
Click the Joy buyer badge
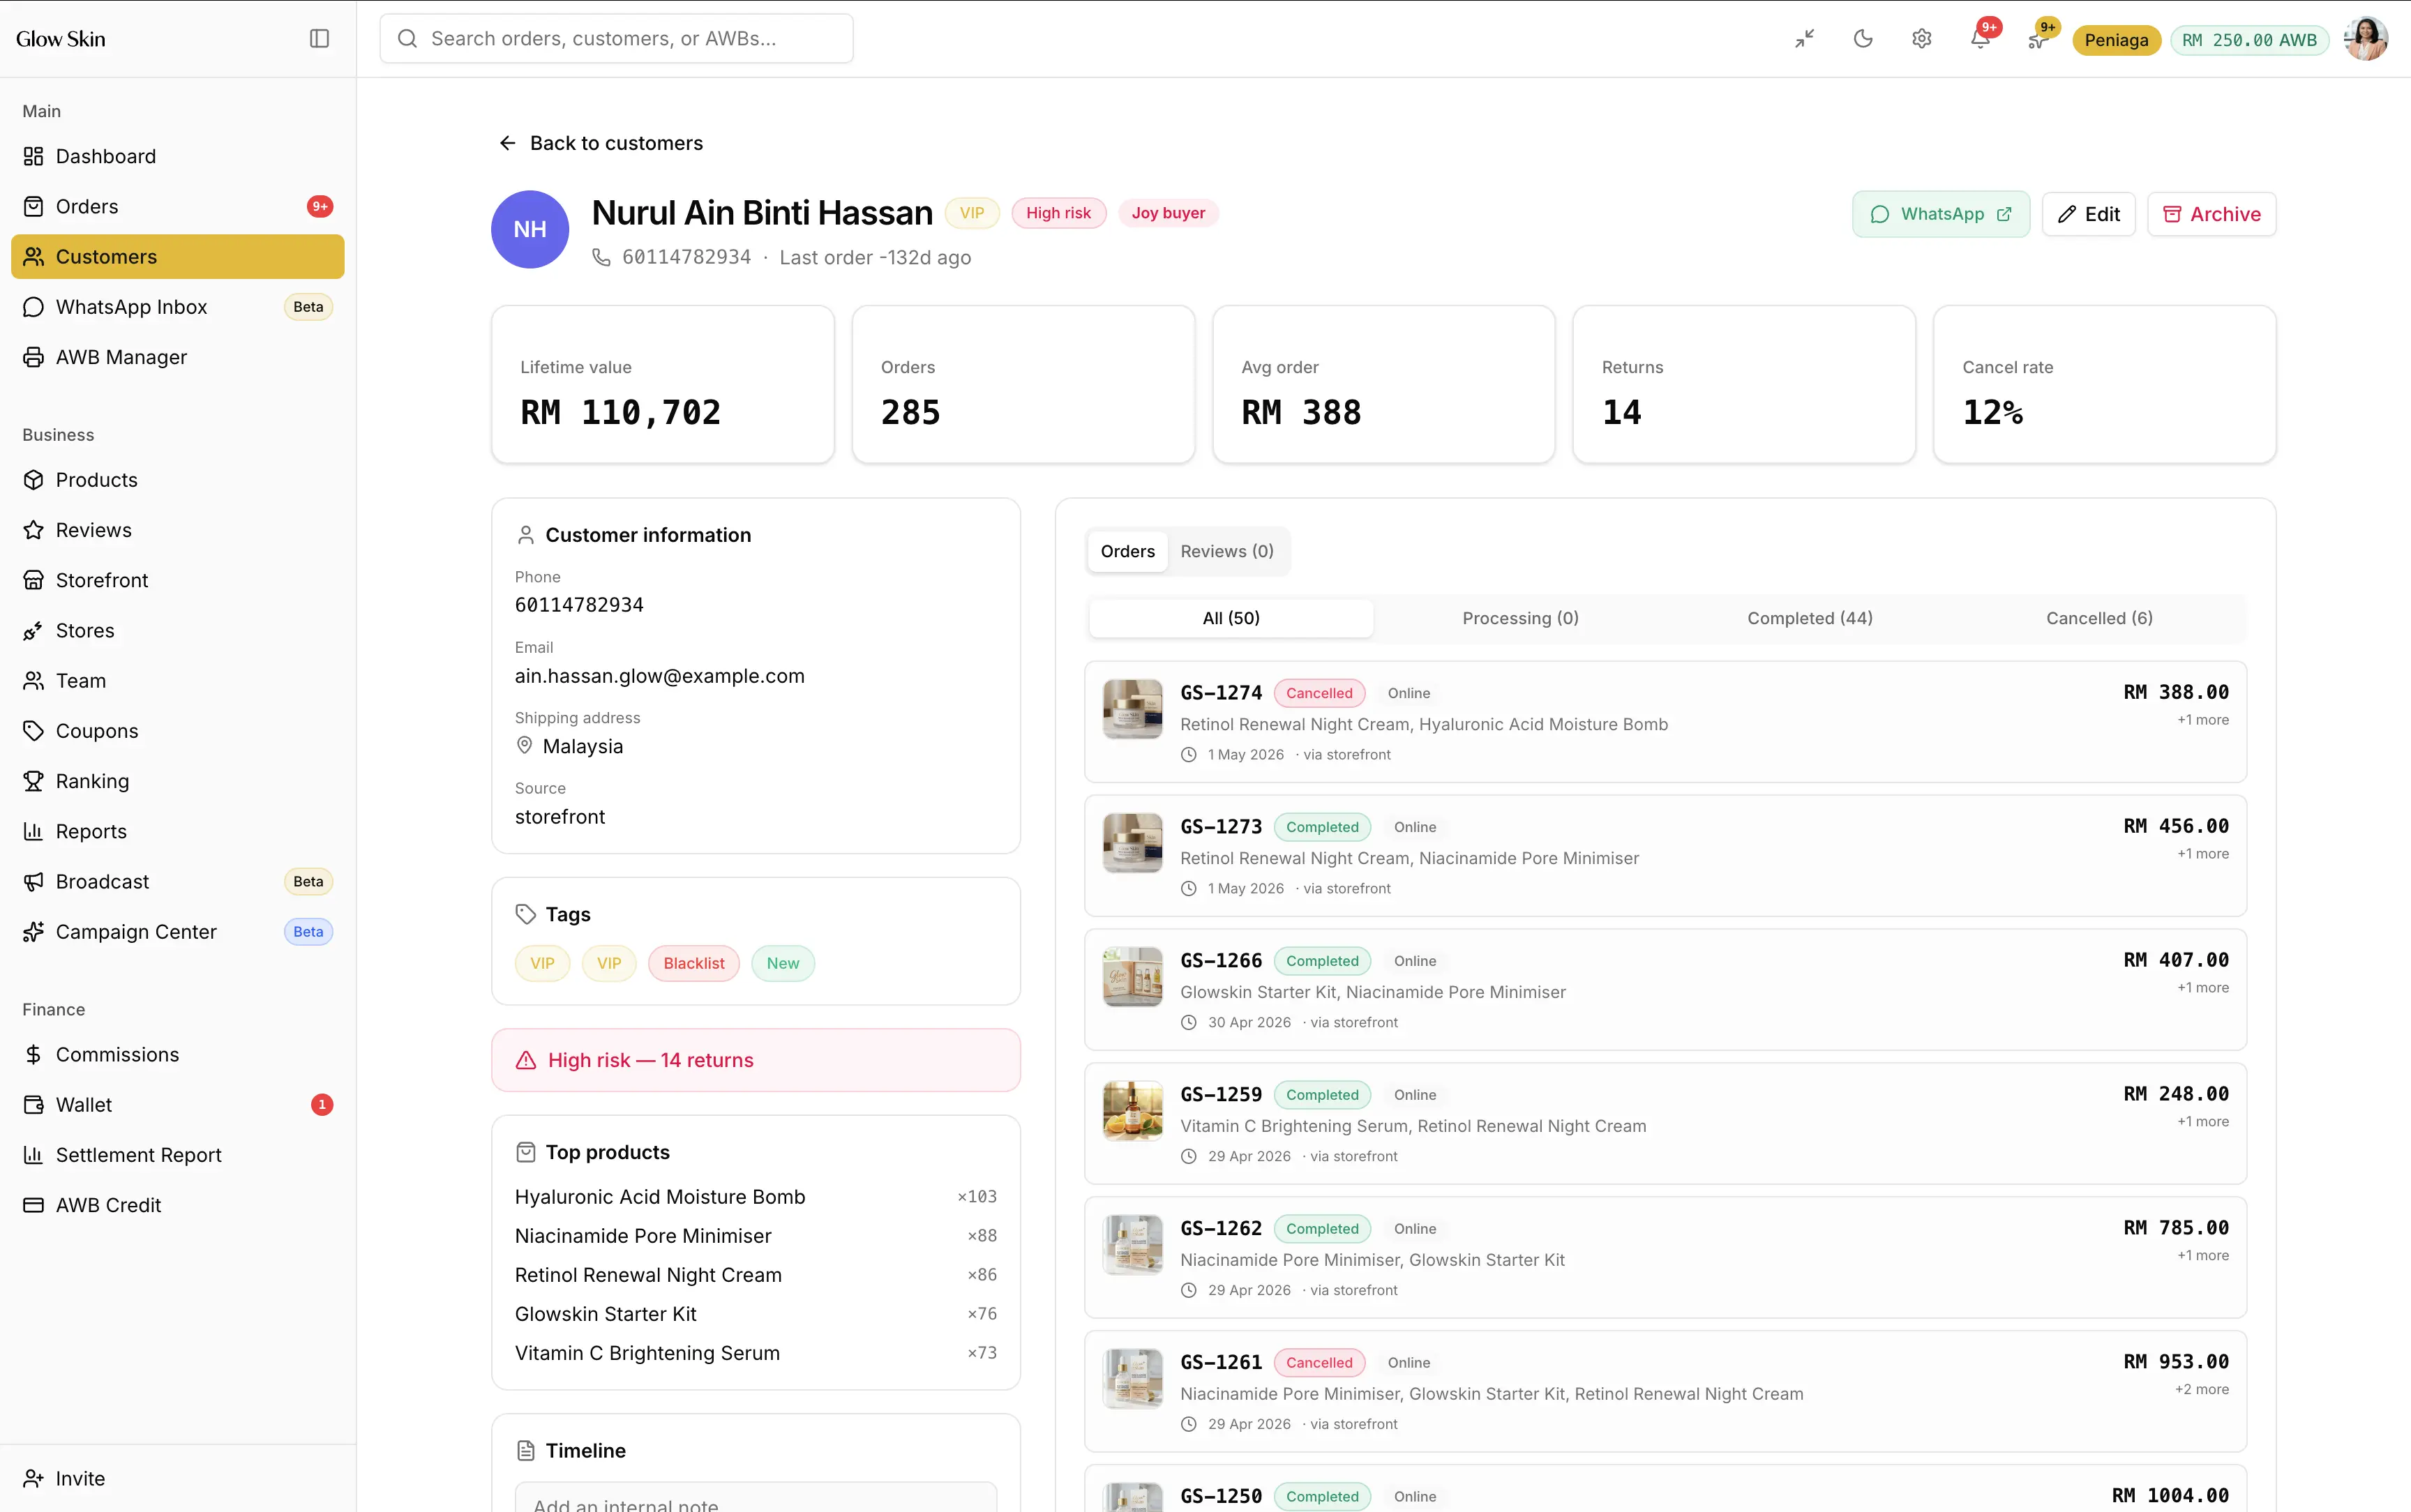[x=1168, y=213]
